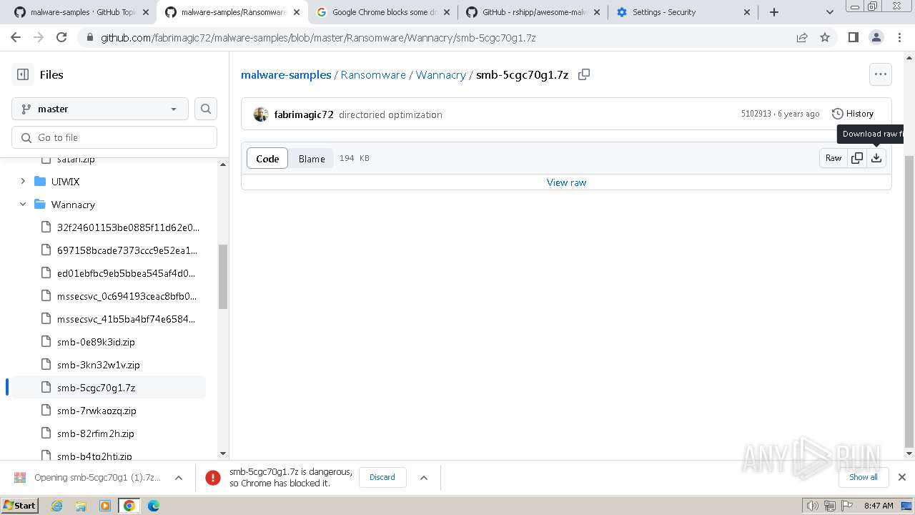Download the raw file icon
The width and height of the screenshot is (915, 515).
click(876, 158)
